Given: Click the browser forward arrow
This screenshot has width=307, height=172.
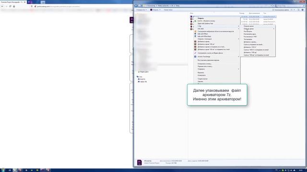Looking at the screenshot, I should (x=6, y=6).
